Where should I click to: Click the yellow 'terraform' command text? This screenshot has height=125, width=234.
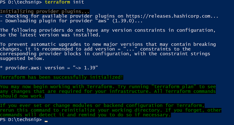(57, 2)
